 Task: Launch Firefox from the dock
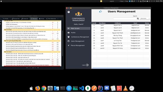[x=38, y=88]
